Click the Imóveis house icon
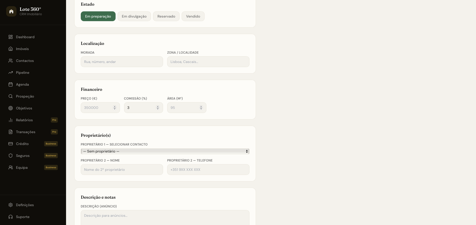The image size is (476, 225). click(x=11, y=49)
